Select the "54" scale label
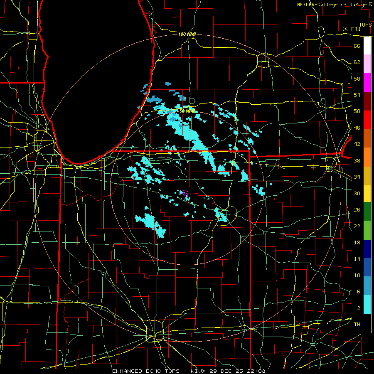The height and width of the screenshot is (374, 374). (357, 95)
